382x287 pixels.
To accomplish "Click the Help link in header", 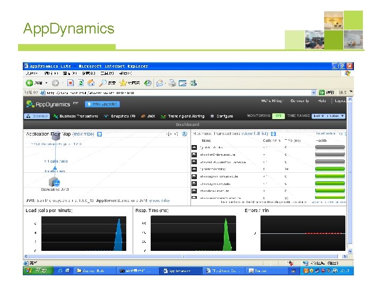I will click(x=322, y=101).
